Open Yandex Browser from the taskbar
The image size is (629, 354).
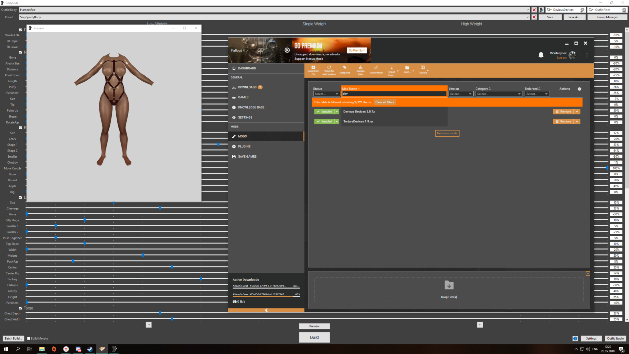click(66, 349)
